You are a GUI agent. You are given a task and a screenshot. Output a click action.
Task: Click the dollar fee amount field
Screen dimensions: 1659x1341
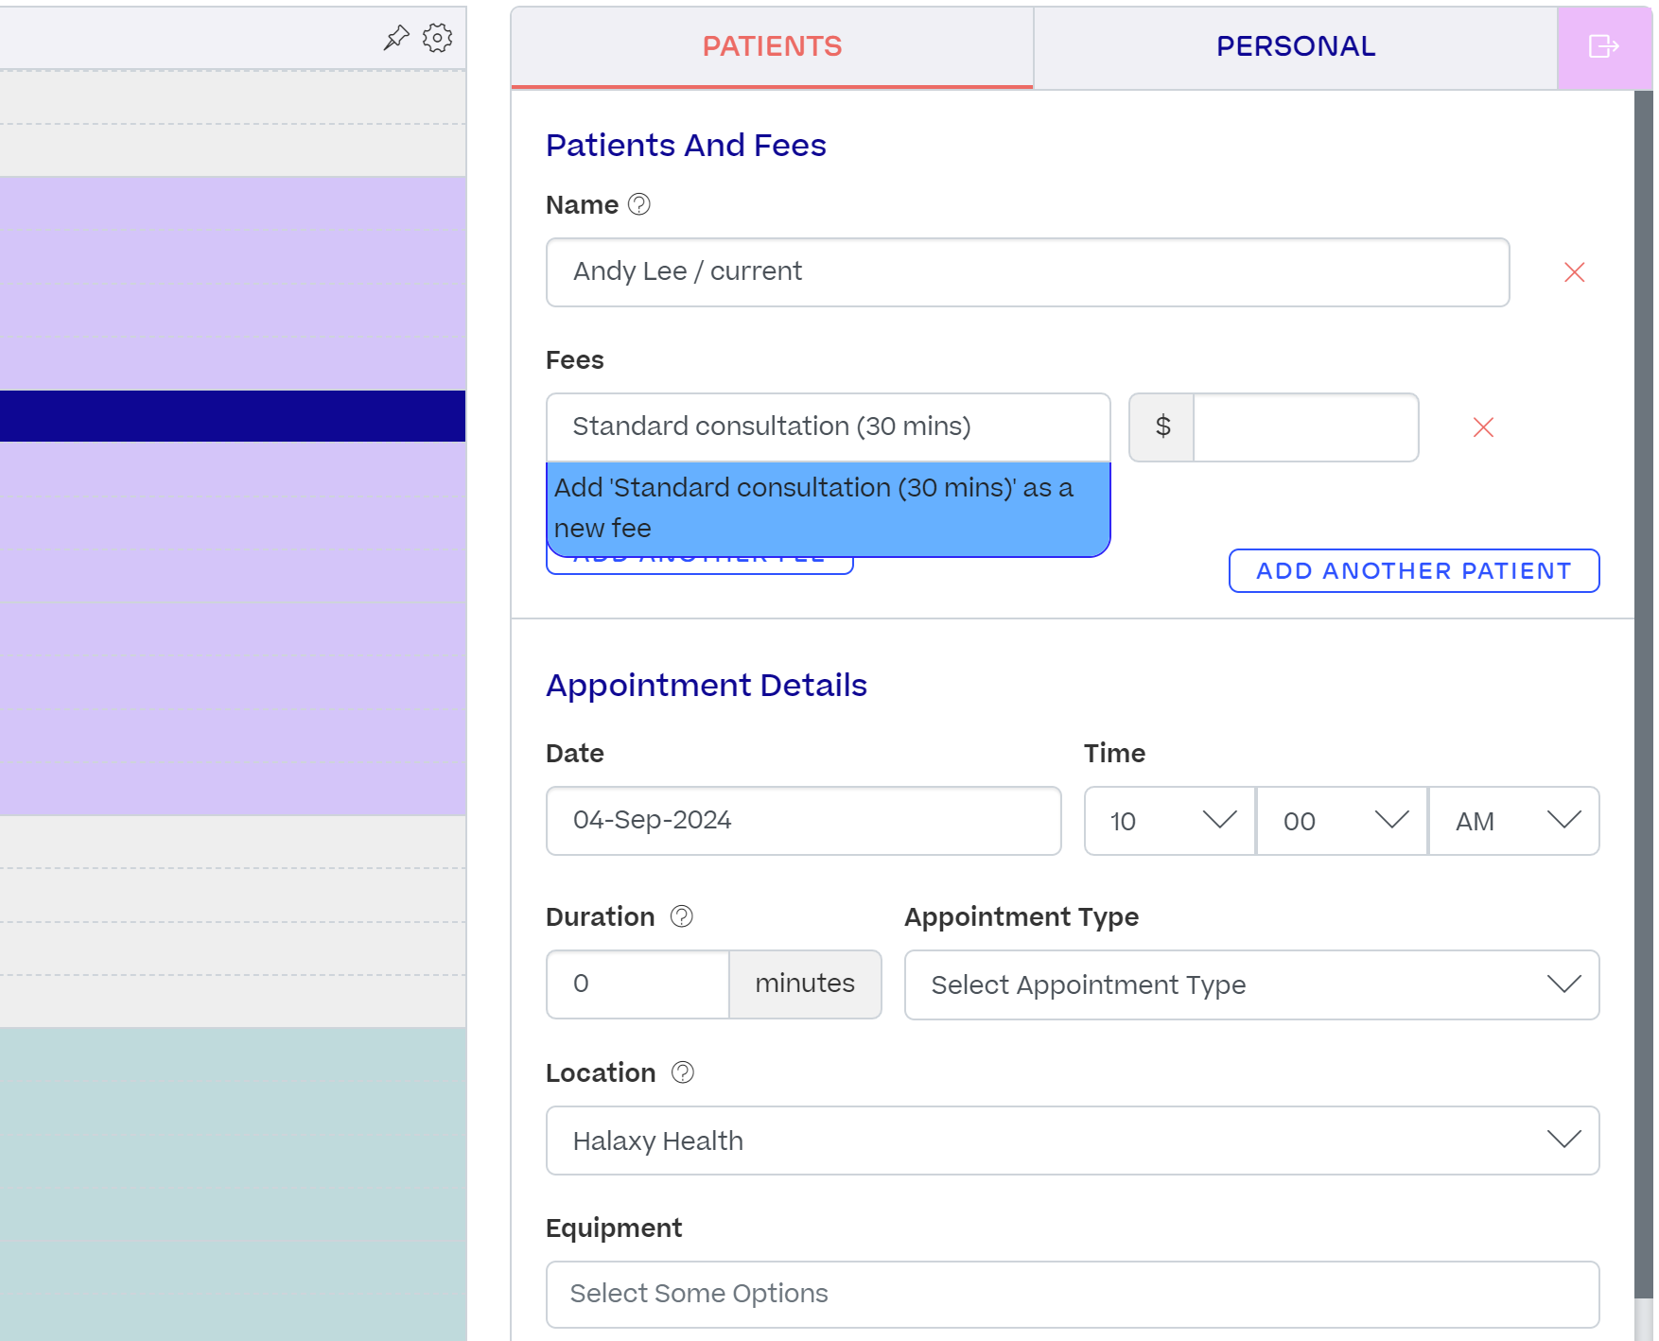(1305, 427)
